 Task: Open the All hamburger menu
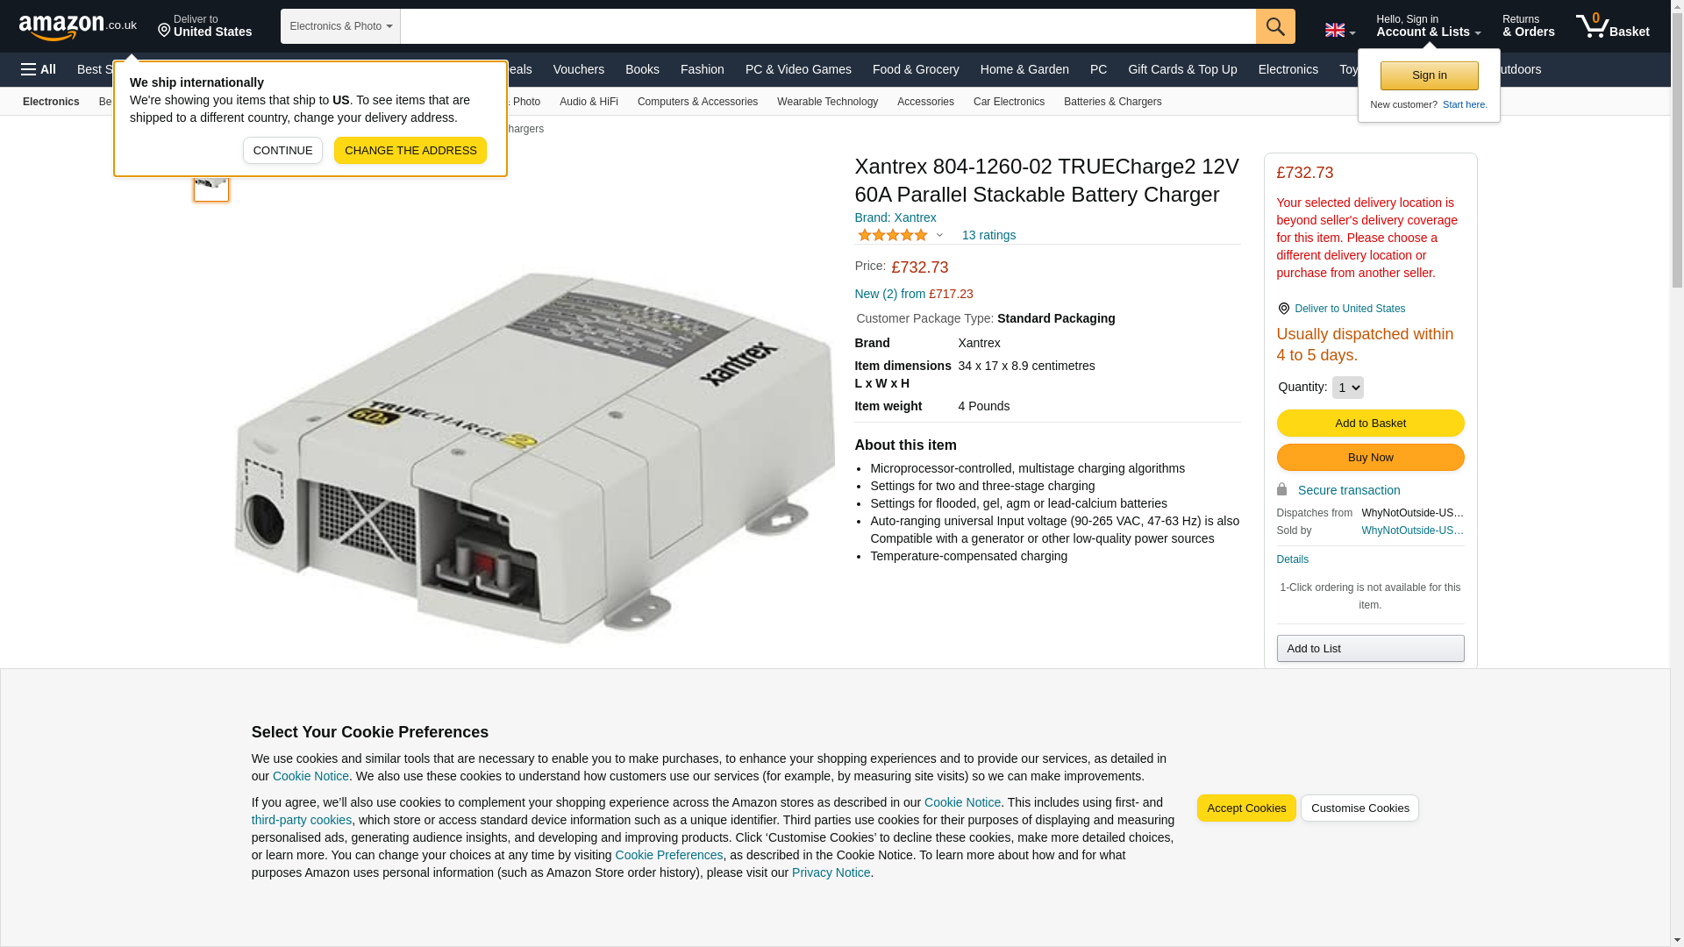point(39,69)
